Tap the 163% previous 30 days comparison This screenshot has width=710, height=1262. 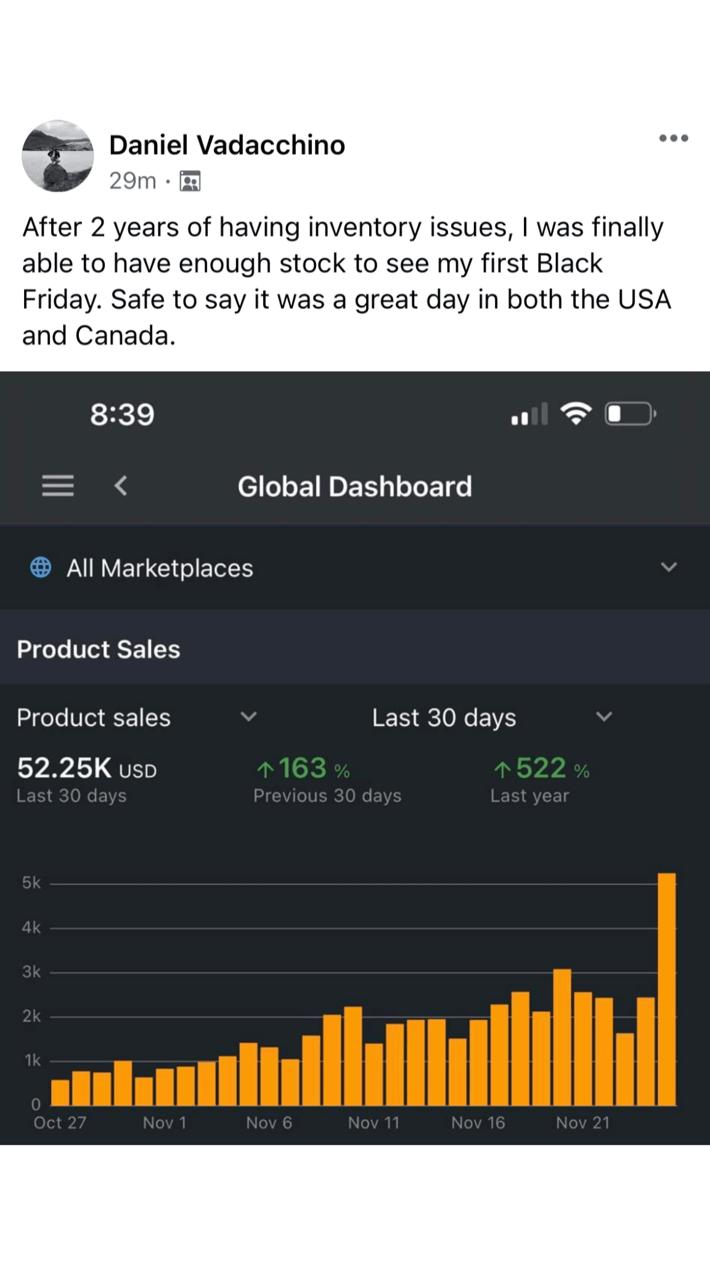[x=303, y=769]
